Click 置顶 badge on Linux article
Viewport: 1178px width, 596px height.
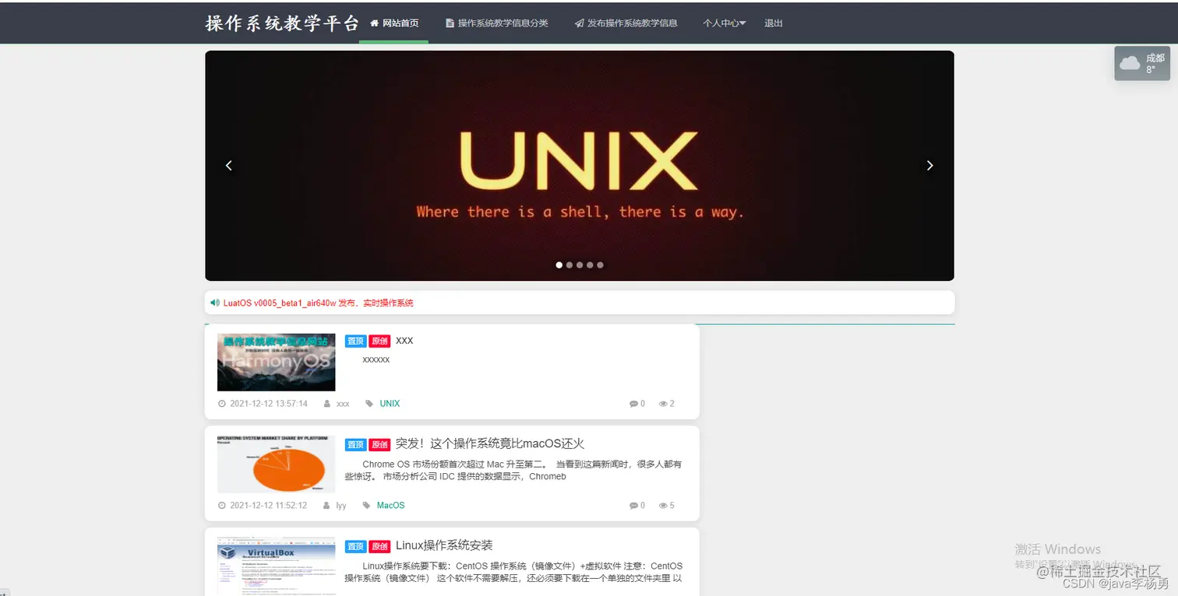coord(355,546)
